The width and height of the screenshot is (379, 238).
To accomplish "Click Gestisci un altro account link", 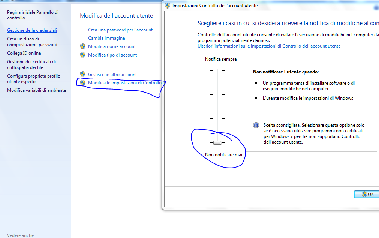I will [x=112, y=75].
